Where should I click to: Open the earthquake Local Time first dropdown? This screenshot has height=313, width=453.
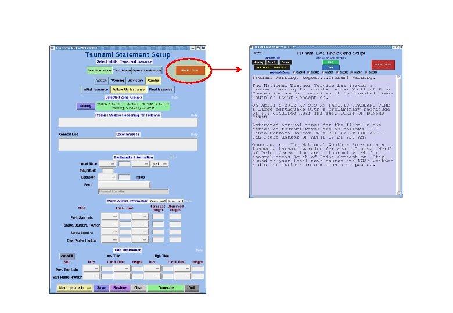click(x=107, y=163)
